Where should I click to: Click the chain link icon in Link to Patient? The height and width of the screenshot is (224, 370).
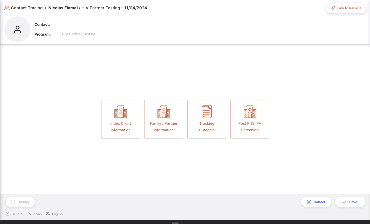pos(333,8)
